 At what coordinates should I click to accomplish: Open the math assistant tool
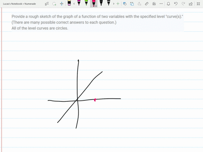tap(154, 4)
